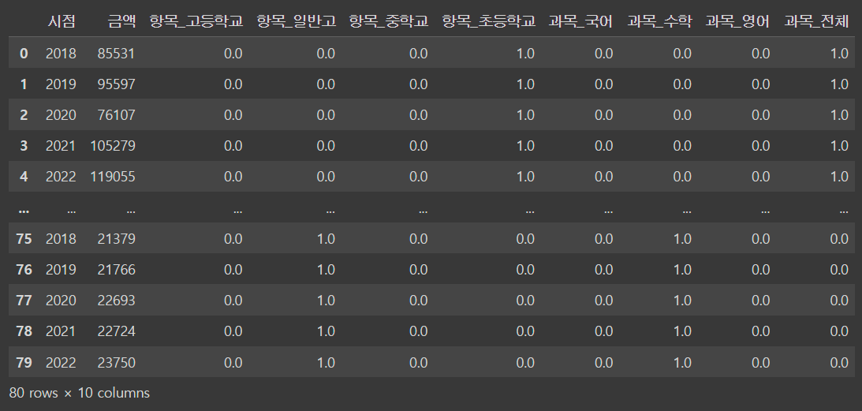Click the 금액 value 119055
862x411 pixels.
click(x=113, y=177)
